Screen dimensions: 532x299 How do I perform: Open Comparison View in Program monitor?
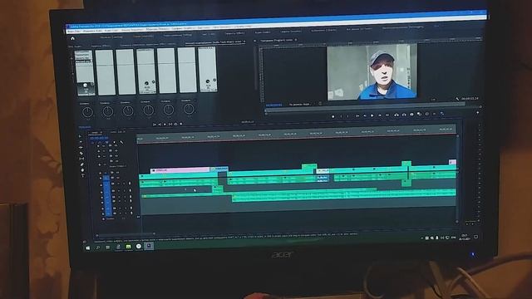pos(419,115)
